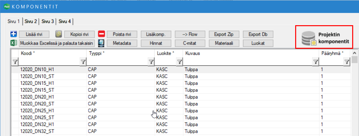
Task: Click the Projektin komponentit database icon
Action: pyautogui.click(x=309, y=38)
